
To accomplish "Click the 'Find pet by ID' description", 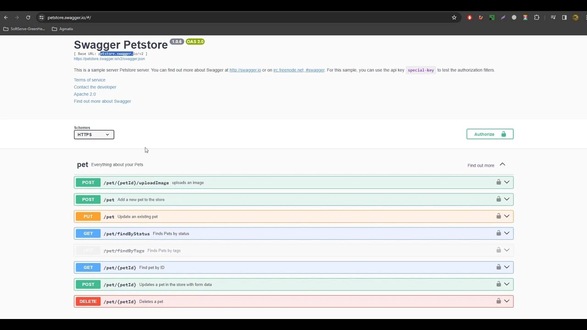I will coord(152,268).
